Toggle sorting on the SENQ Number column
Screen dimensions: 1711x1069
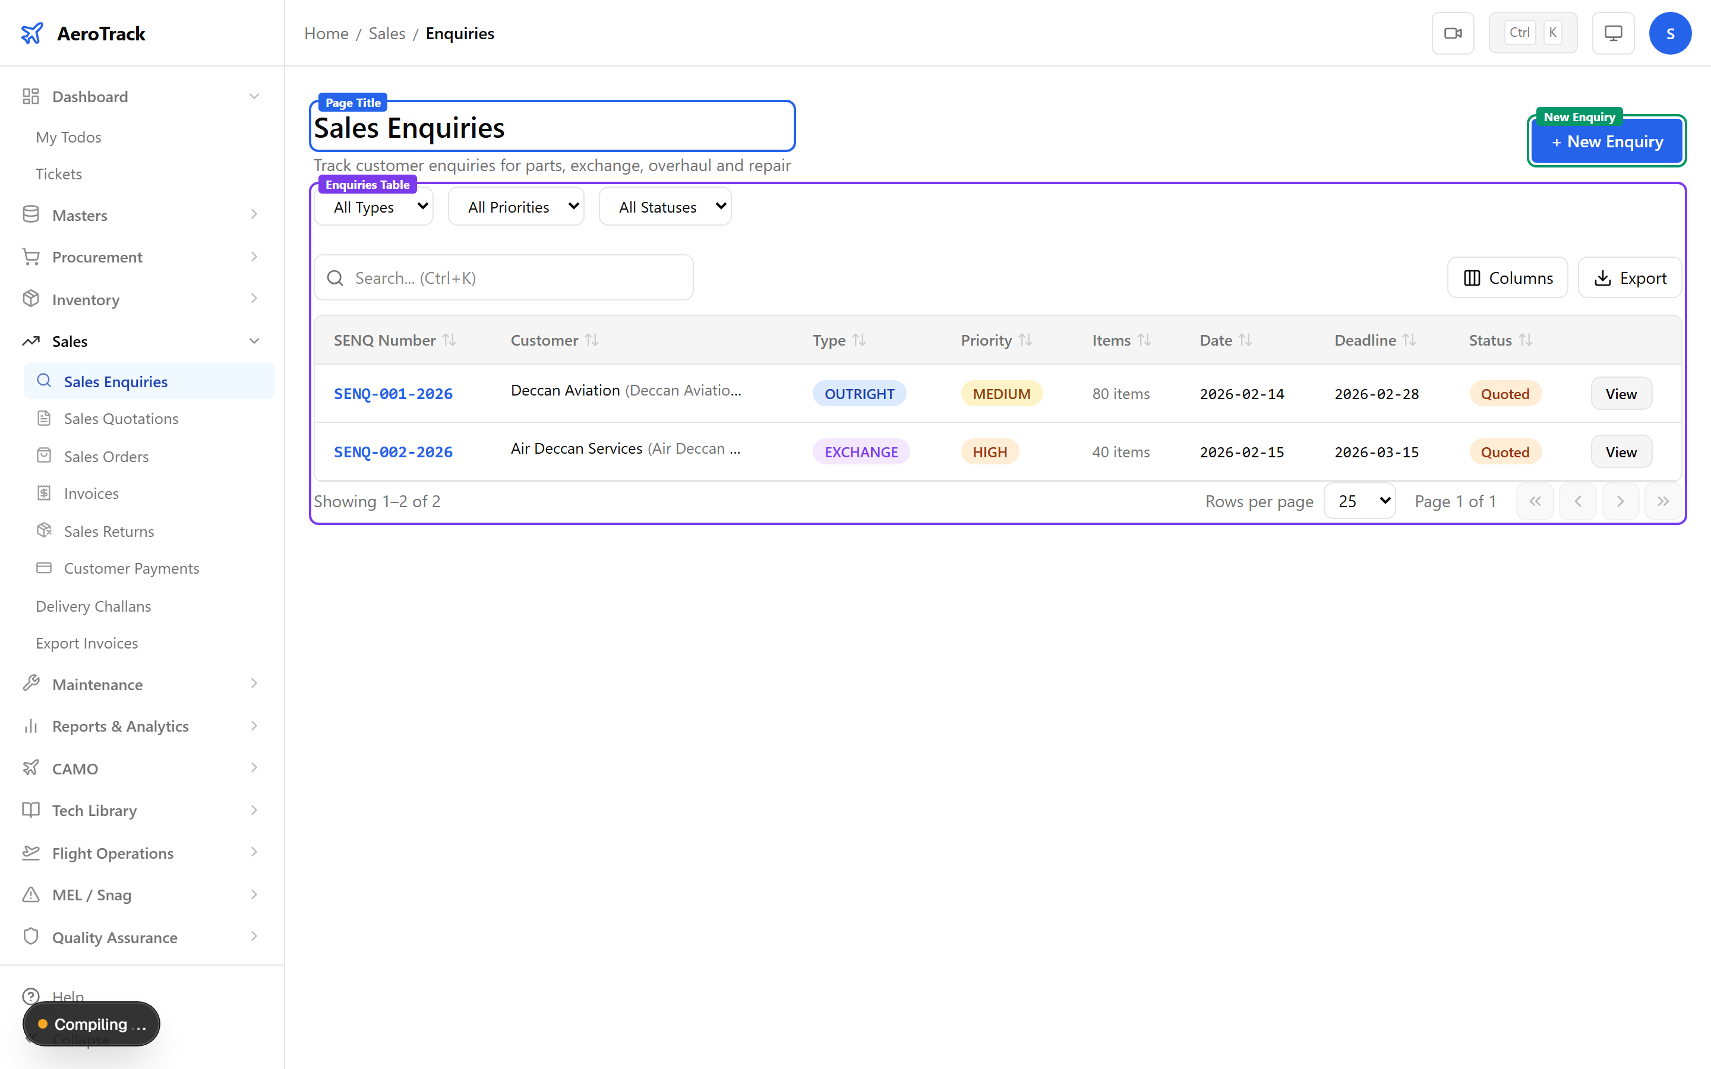tap(450, 340)
